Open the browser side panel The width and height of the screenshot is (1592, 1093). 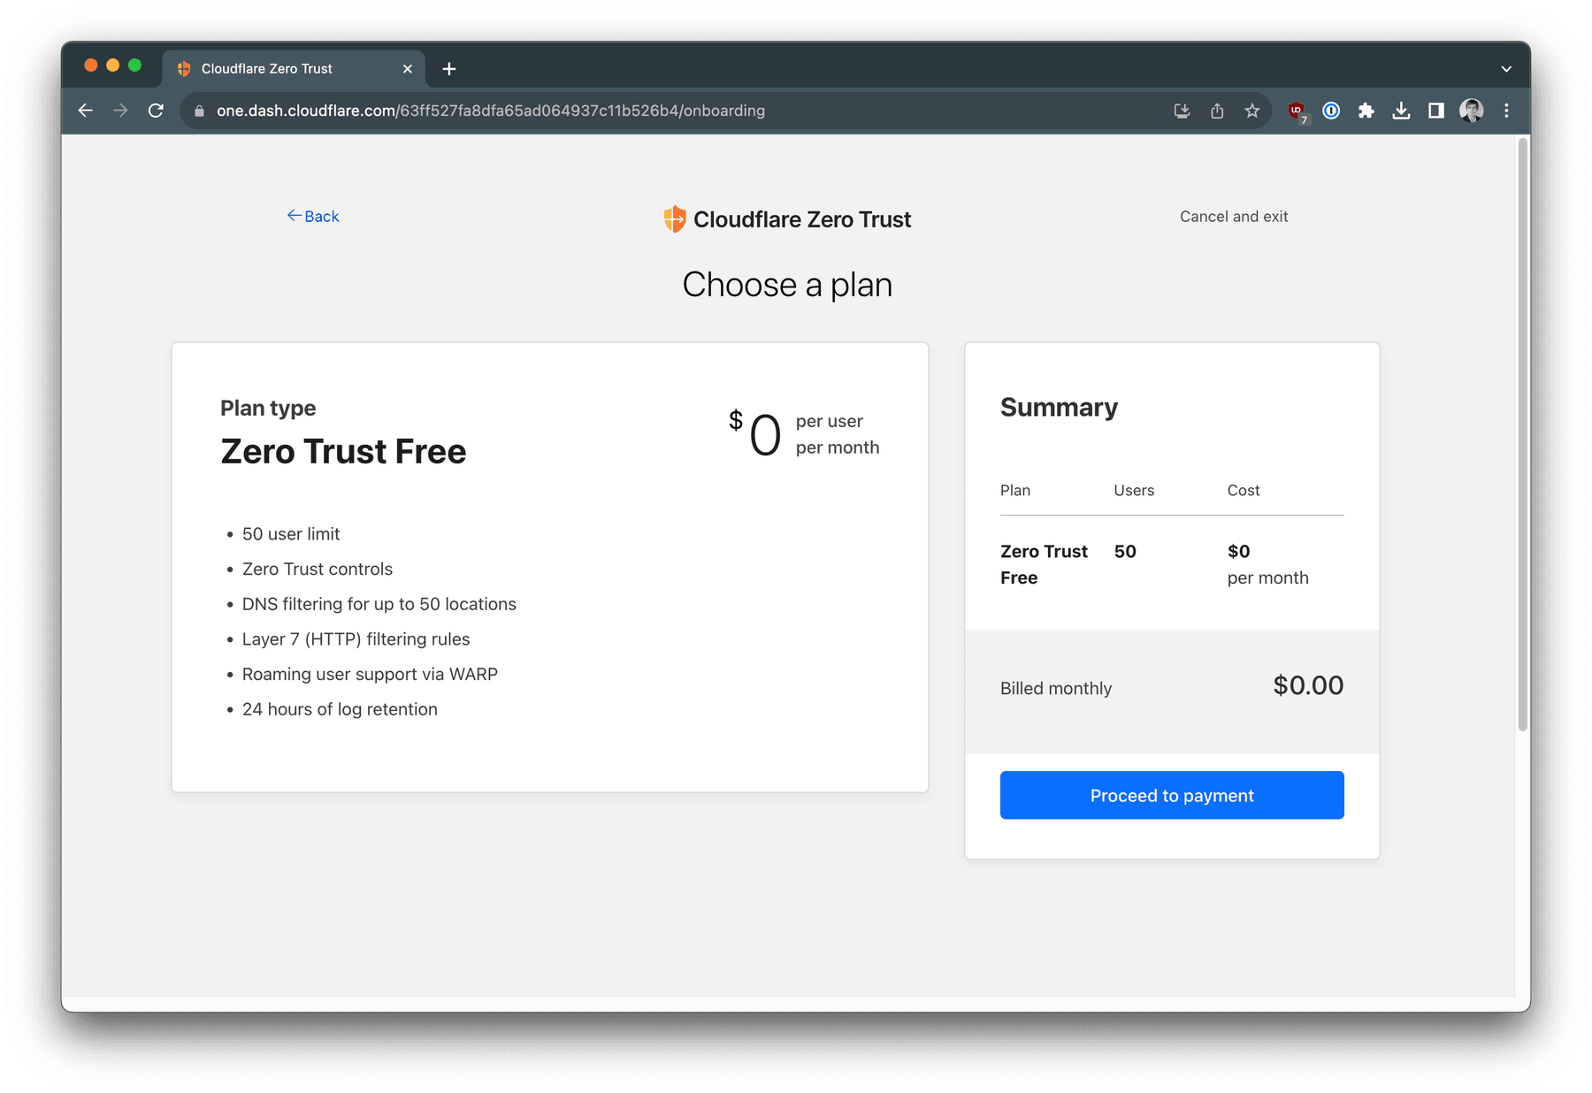[1435, 111]
